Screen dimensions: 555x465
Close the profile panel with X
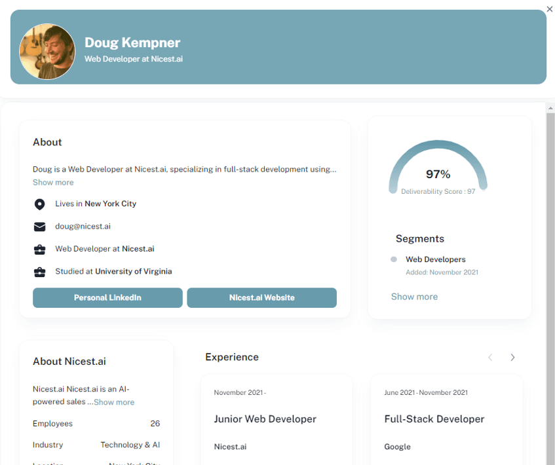coord(549,9)
